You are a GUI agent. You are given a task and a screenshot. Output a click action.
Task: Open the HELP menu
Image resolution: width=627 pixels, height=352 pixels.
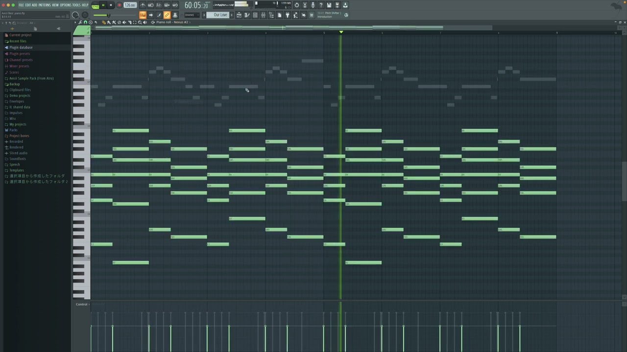click(85, 5)
